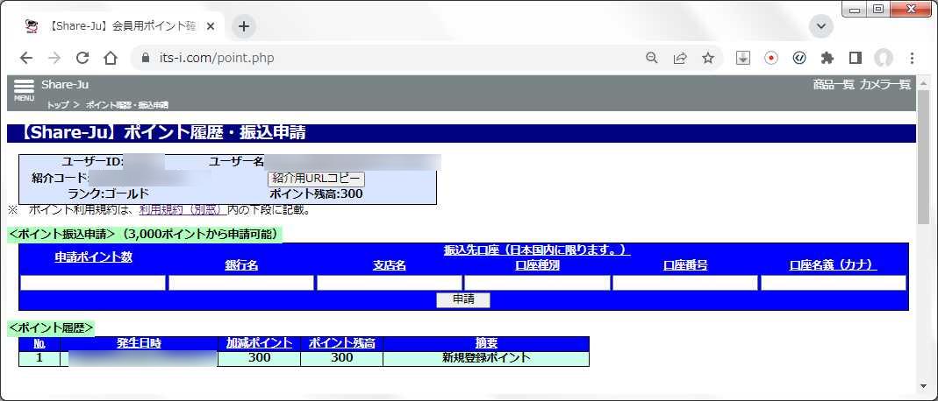
Task: Open the カメラ一覧 menu link
Action: (x=885, y=85)
